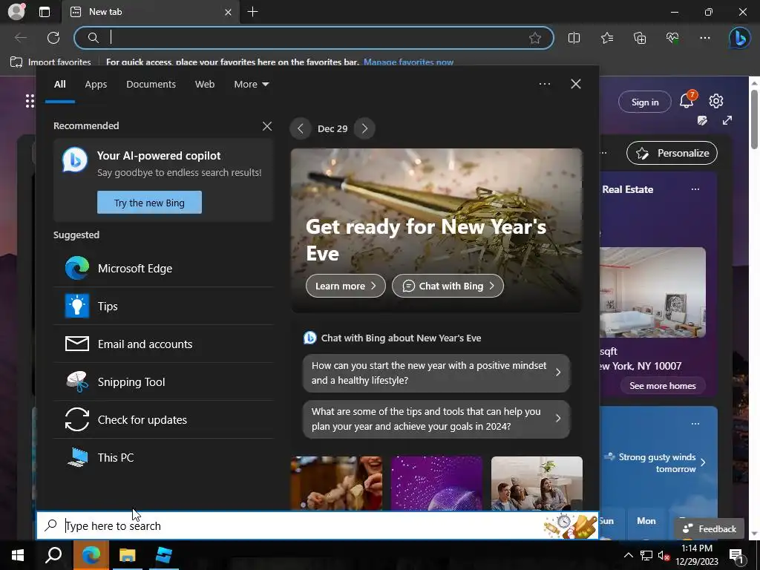Switch to the Documents tab
Image resolution: width=760 pixels, height=570 pixels.
[x=151, y=85]
